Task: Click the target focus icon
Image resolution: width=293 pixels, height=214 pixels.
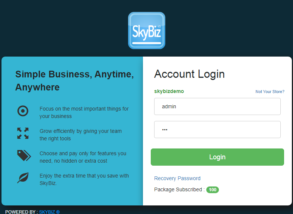Action: tap(23, 111)
